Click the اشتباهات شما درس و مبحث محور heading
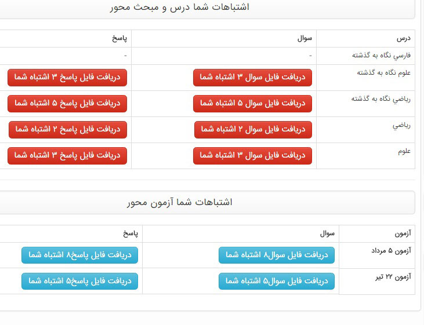This screenshot has width=424, height=325. pyautogui.click(x=179, y=8)
